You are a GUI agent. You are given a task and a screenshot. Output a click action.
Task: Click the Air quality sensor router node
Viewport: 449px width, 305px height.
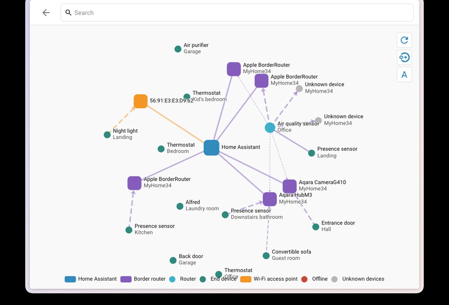coord(270,128)
